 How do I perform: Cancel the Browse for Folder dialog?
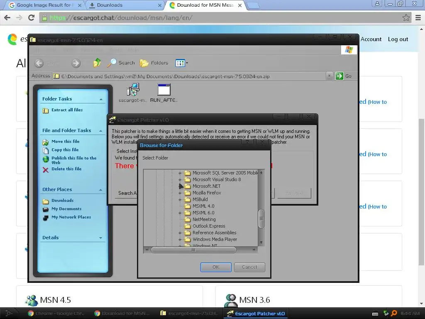(249, 267)
